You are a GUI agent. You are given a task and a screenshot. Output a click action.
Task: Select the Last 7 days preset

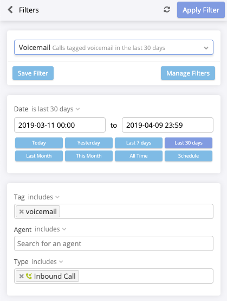coord(139,143)
